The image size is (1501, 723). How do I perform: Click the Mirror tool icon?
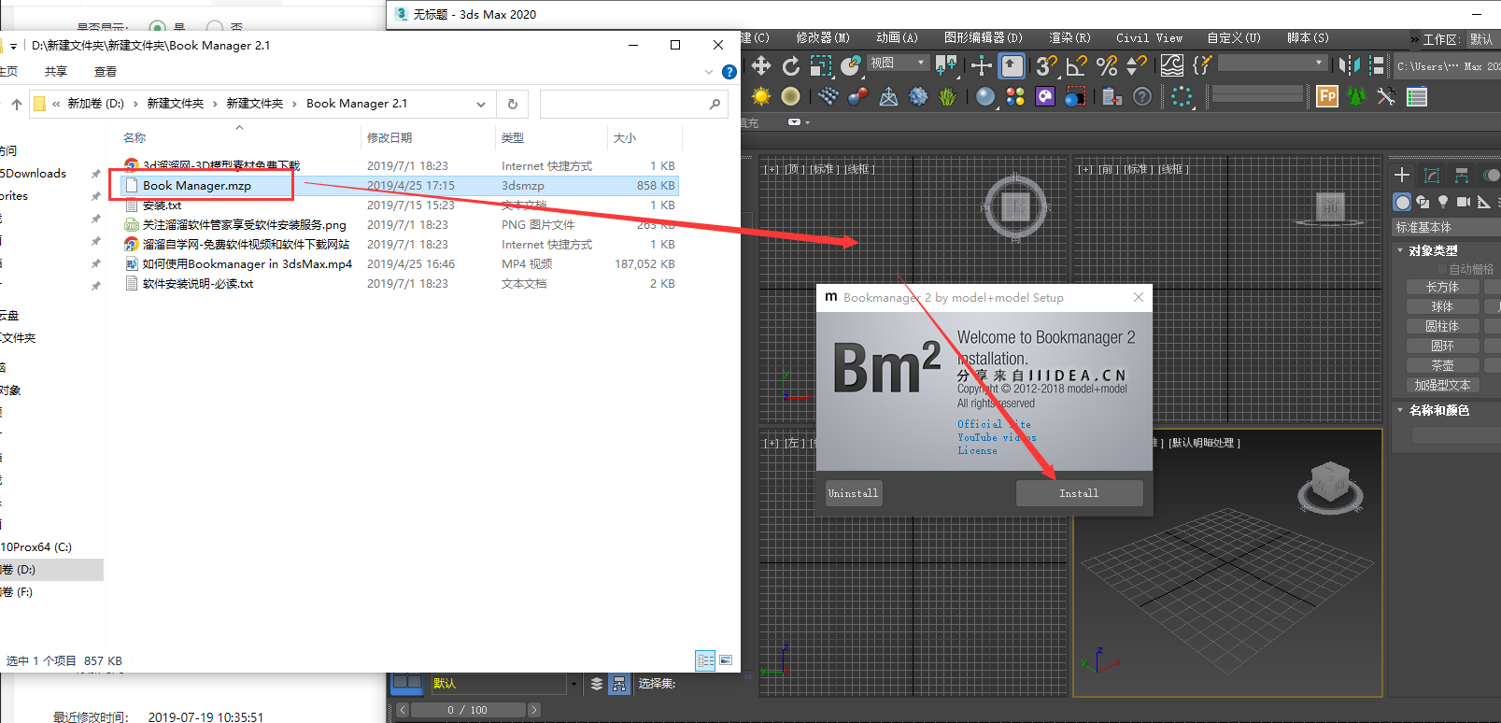click(x=1350, y=65)
